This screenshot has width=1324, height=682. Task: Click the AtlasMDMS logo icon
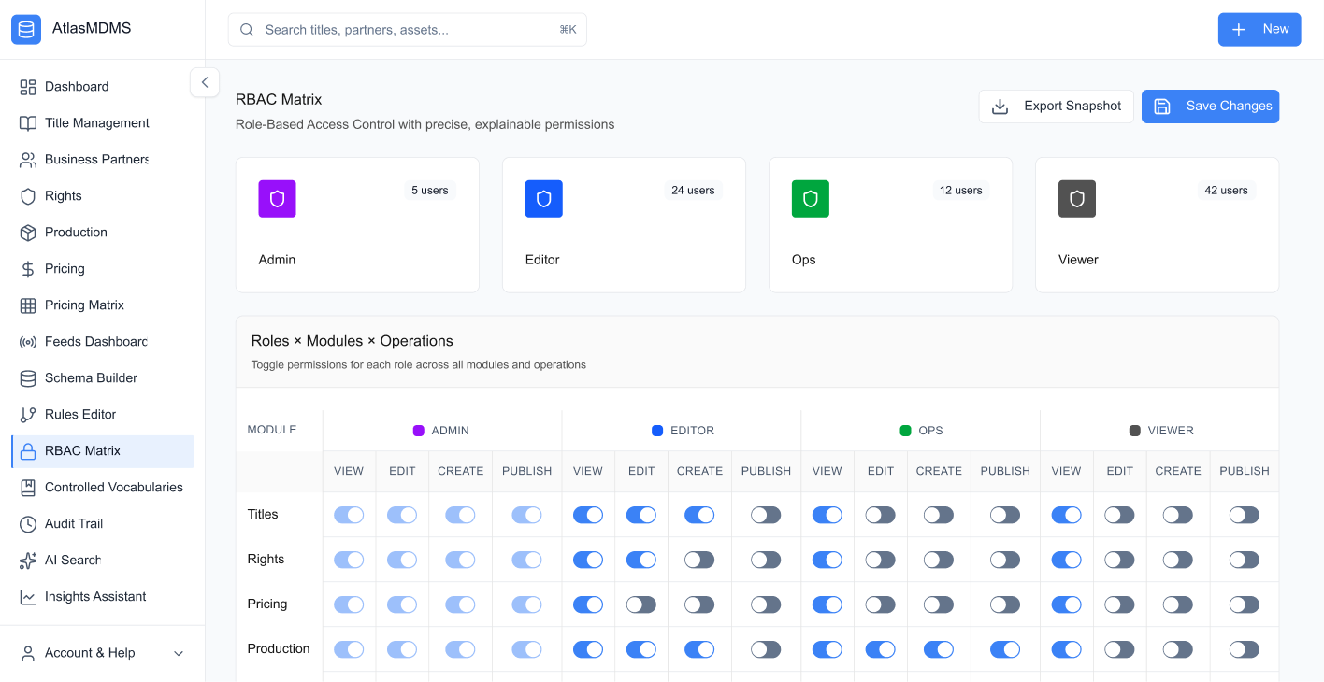26,28
